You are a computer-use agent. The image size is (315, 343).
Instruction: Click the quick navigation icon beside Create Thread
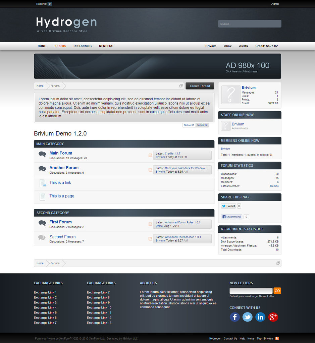click(181, 86)
